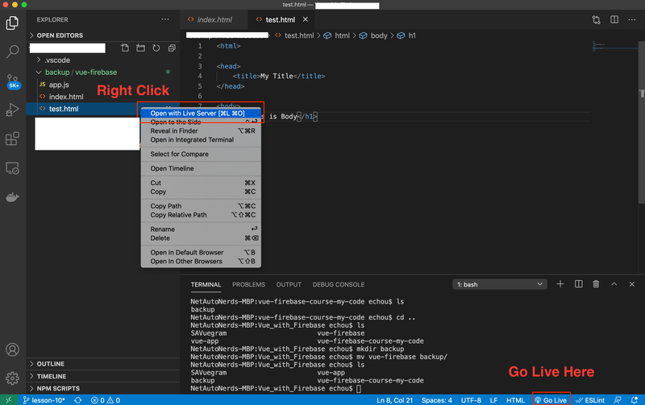645x405 pixels.
Task: Select Open with Live Server menu item
Action: coord(198,114)
